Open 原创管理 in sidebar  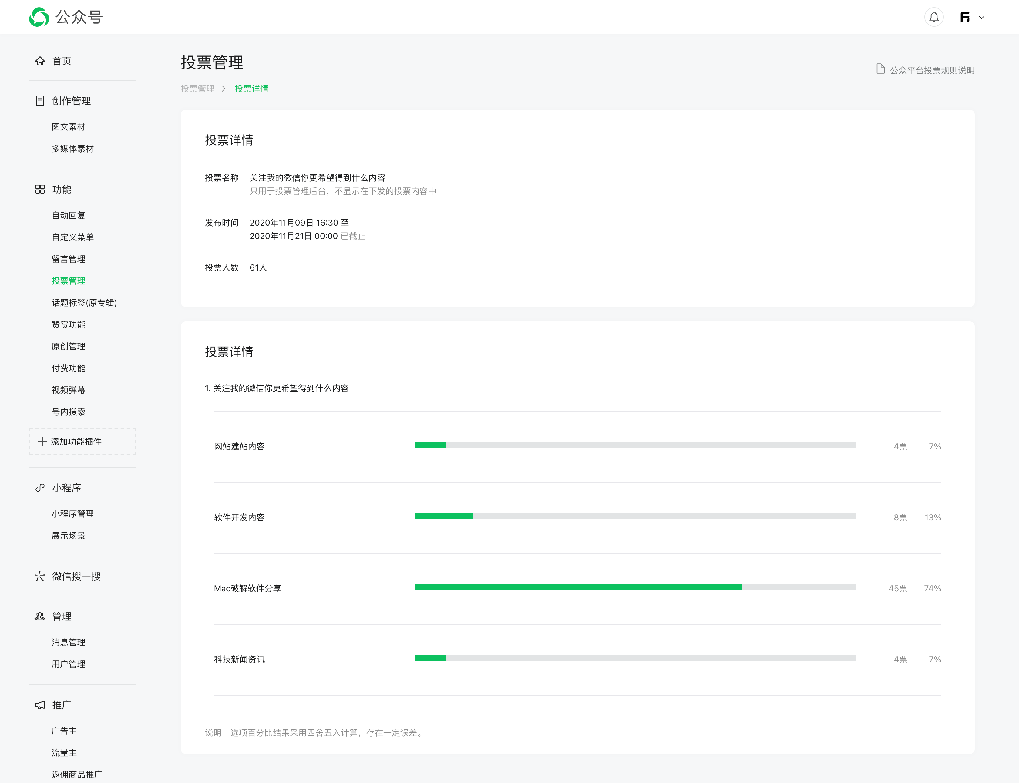coord(69,346)
